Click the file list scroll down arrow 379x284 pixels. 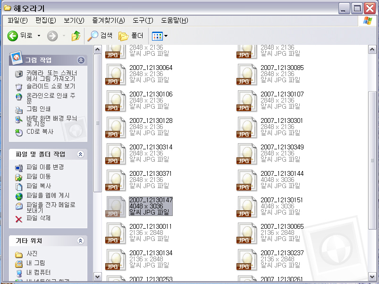[372, 276]
